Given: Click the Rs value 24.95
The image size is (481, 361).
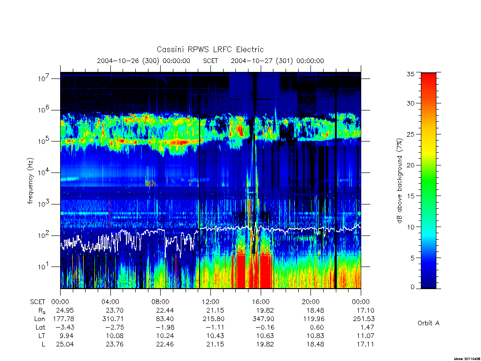Looking at the screenshot, I should pos(65,310).
